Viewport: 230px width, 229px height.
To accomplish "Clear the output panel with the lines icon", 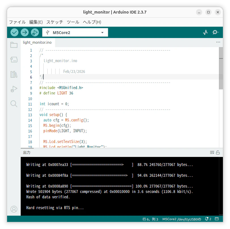I will click(x=212, y=152).
